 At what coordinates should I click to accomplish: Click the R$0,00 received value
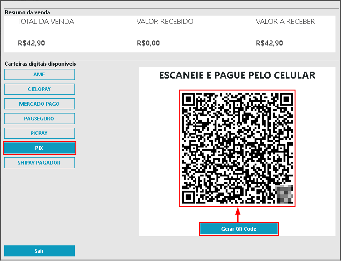pos(148,43)
